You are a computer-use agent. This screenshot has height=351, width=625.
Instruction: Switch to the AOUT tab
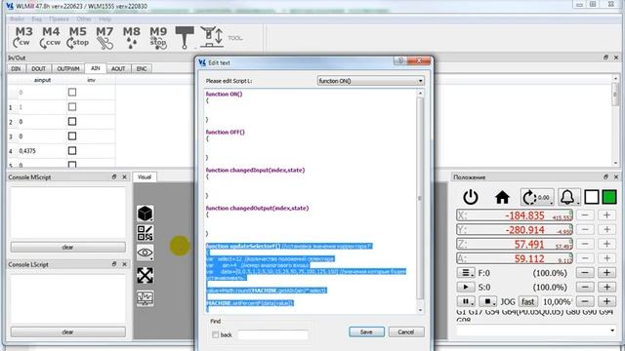[x=118, y=69]
